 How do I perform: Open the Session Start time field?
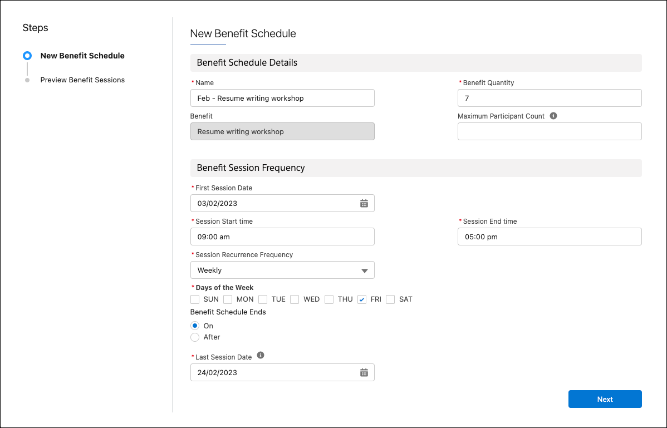pos(282,237)
